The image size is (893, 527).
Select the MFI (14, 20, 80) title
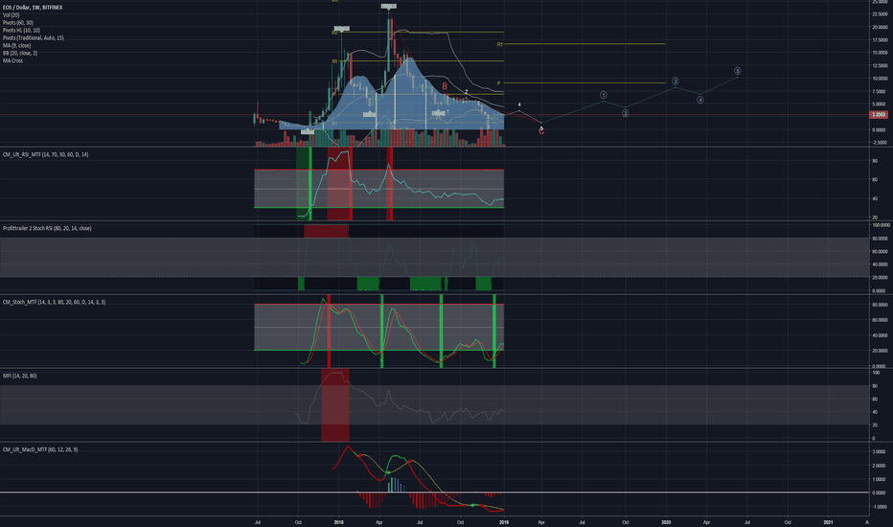pyautogui.click(x=20, y=376)
